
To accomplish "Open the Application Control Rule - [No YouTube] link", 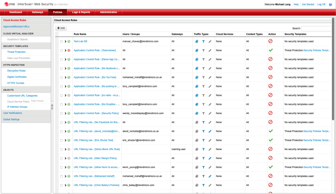I will [95, 77].
